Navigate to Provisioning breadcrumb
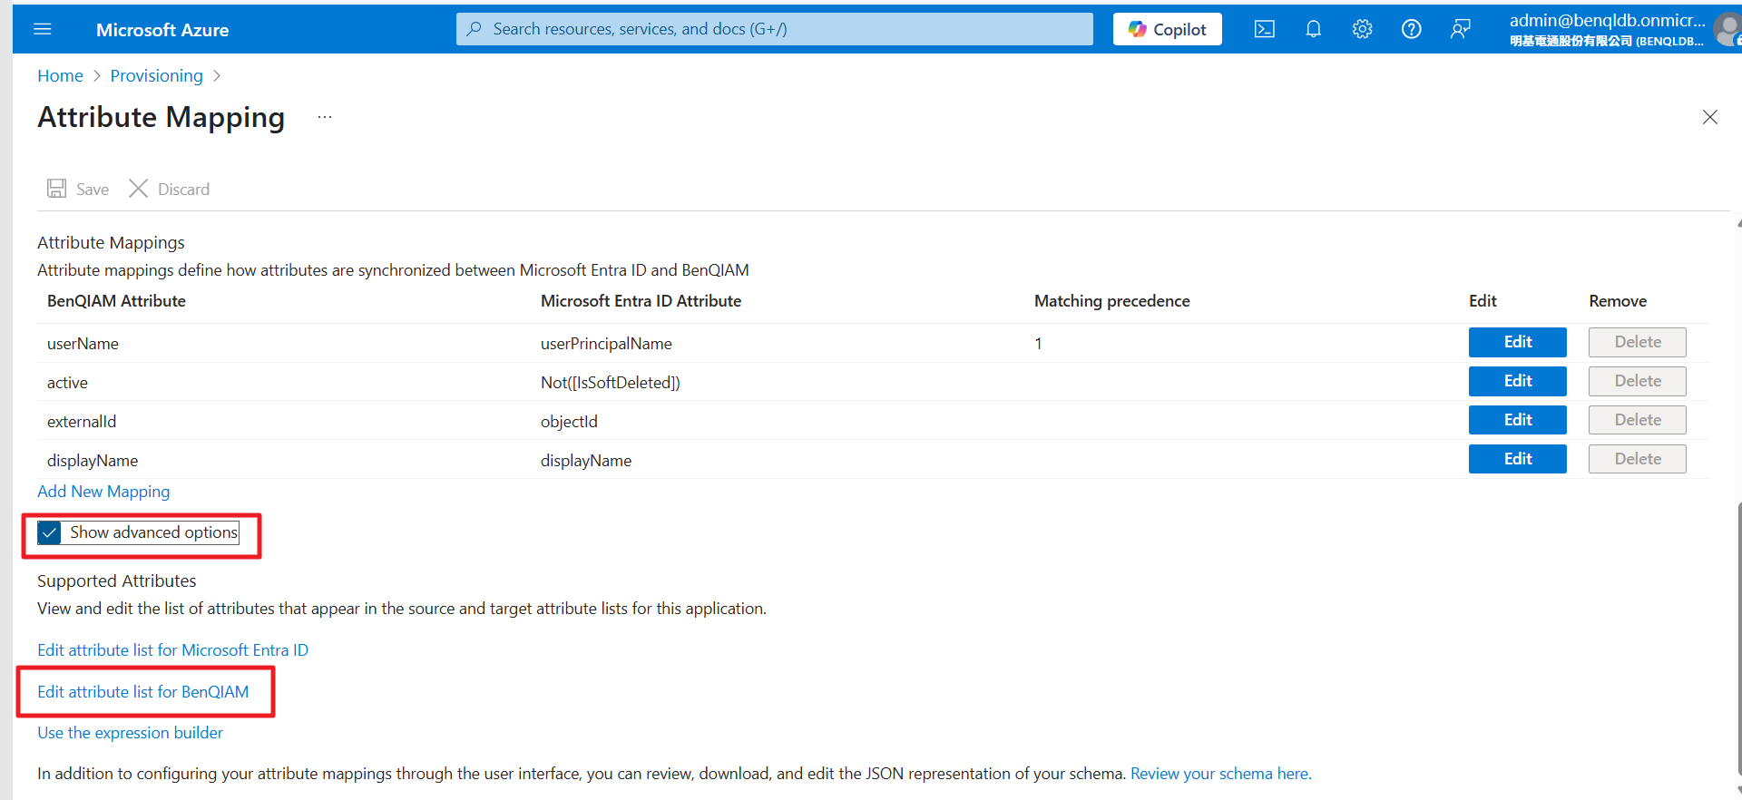The width and height of the screenshot is (1742, 800). click(x=156, y=75)
